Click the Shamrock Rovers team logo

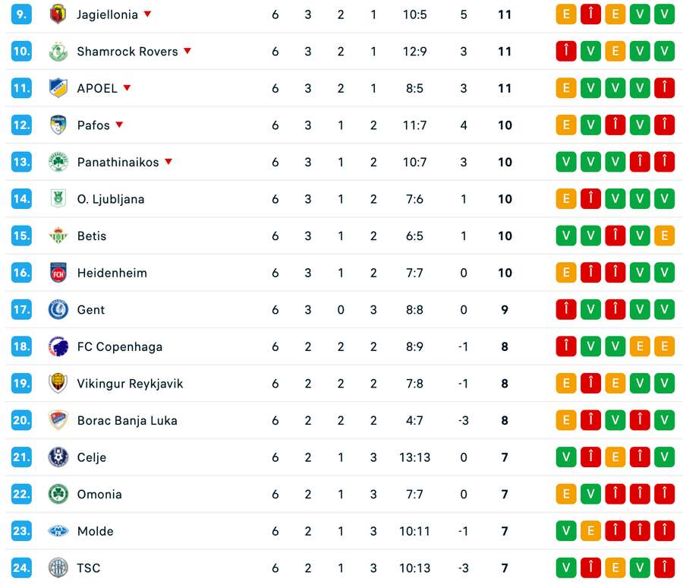click(58, 52)
